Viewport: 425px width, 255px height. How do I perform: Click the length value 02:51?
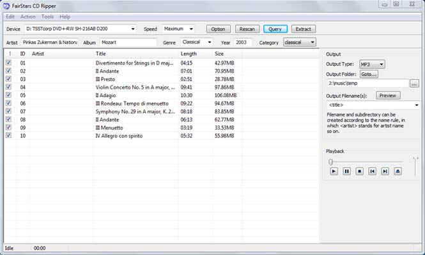(187, 79)
